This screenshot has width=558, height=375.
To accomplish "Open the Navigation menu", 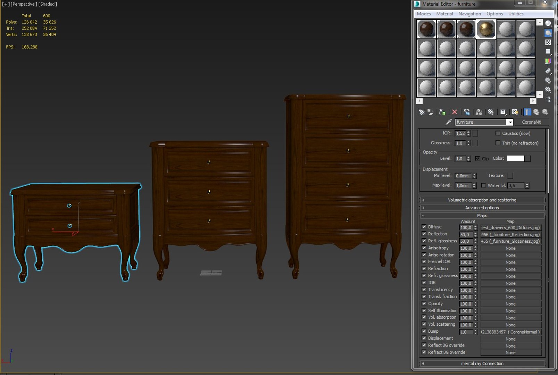I will (469, 14).
